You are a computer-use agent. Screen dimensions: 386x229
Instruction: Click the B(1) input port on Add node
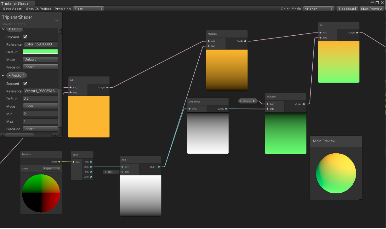122,172
